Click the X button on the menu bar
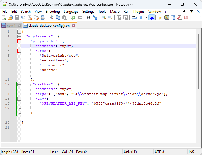Viewport: 202px width, 155px height. 198,12
